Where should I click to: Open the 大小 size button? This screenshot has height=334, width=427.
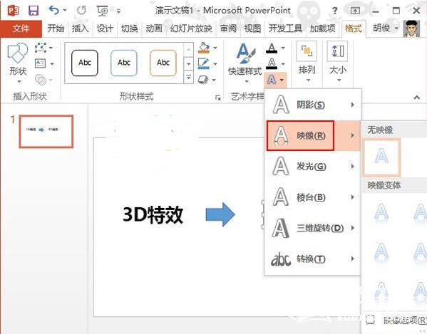338,62
